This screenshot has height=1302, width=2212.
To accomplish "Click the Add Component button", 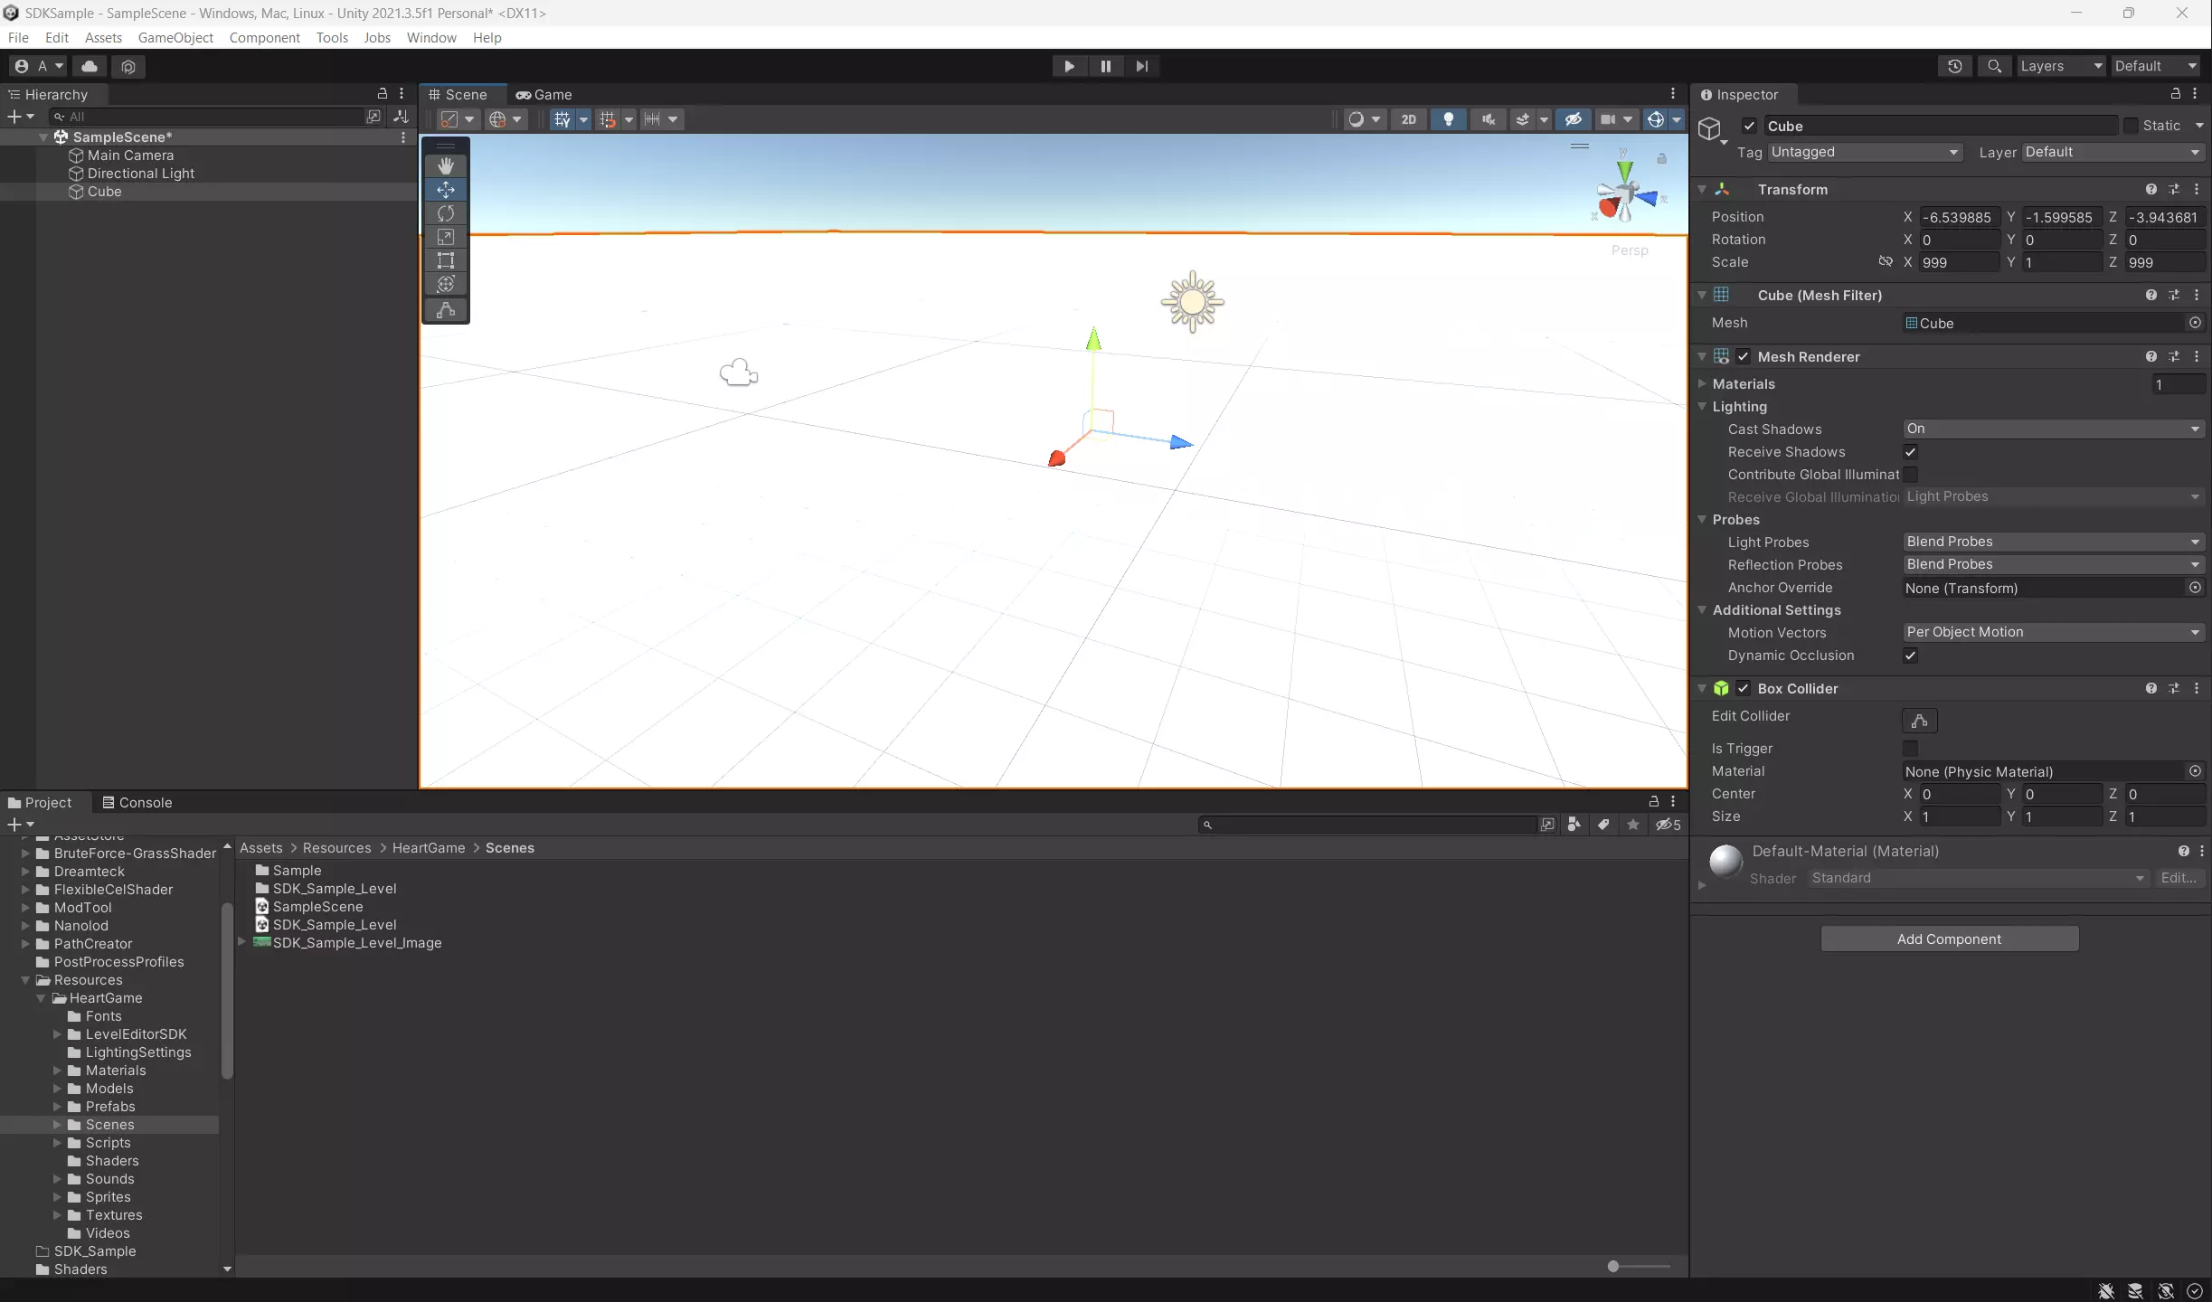I will coord(1949,939).
